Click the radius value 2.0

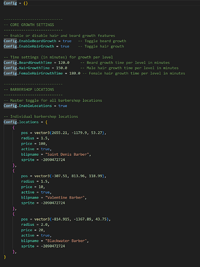pyautogui.click(x=44, y=224)
